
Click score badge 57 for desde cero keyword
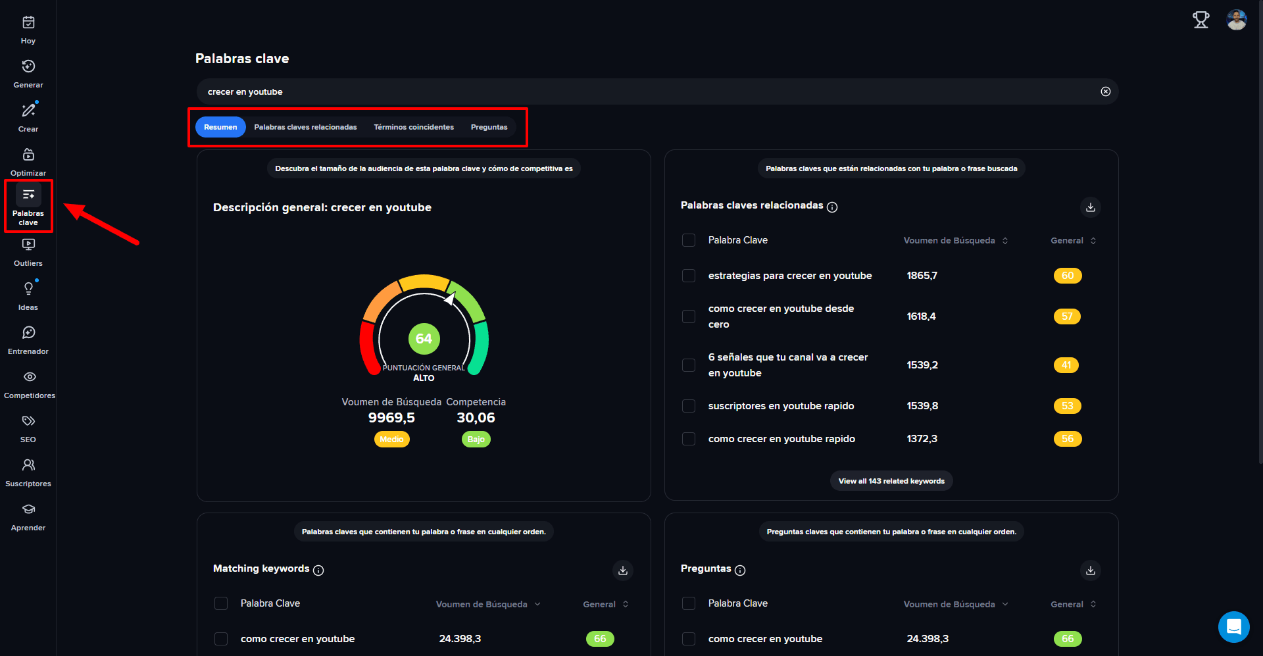[x=1067, y=316]
